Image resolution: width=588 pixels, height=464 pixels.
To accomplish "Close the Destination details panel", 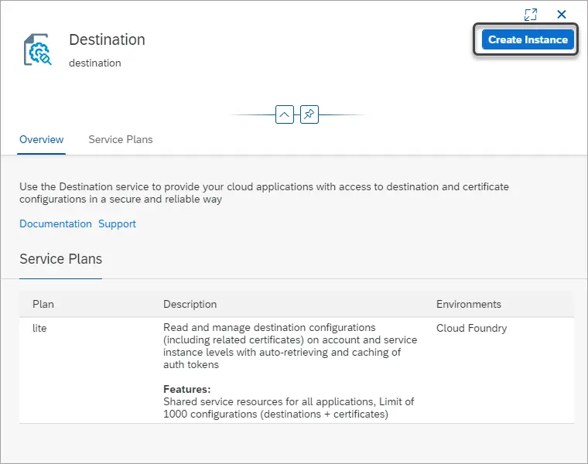I will 562,14.
